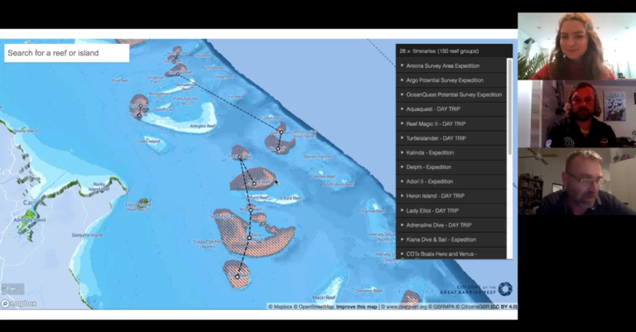Click the Stagg Patches reef waypoint

pos(248,238)
